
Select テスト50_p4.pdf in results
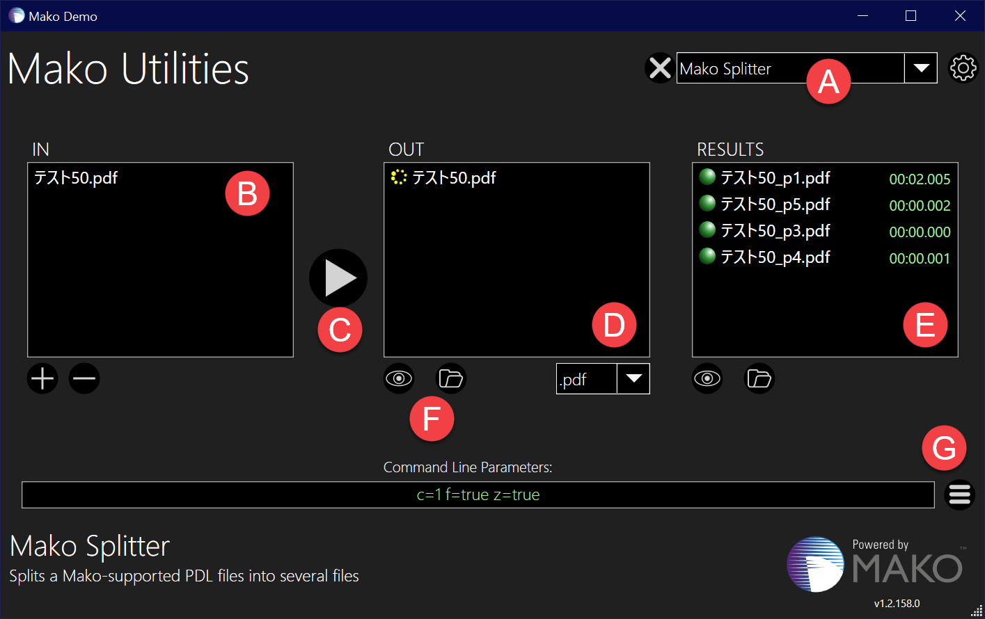point(775,257)
